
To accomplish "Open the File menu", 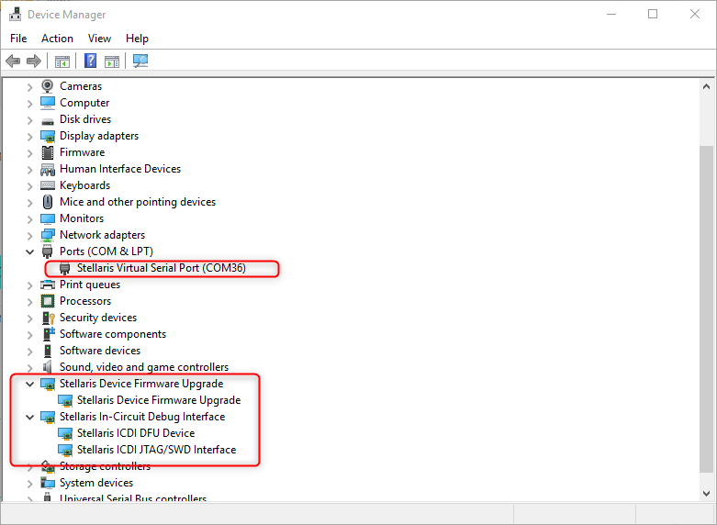I will 18,39.
